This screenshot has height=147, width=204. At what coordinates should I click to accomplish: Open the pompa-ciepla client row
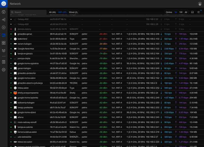point(107,59)
